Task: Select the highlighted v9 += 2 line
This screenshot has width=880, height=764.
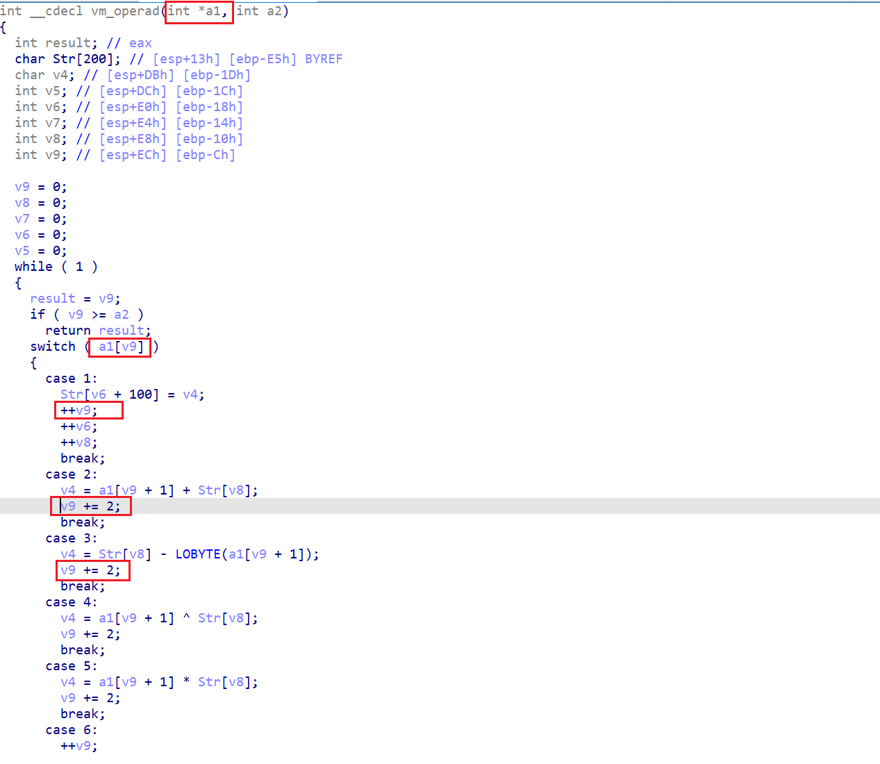Action: coord(90,506)
